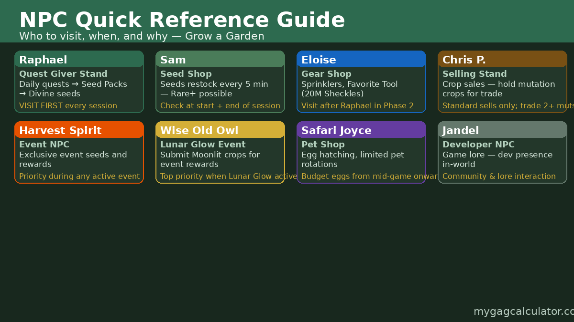Click '→ Divine seeds' line
Viewport: 574px width, 322px height.
coord(50,93)
